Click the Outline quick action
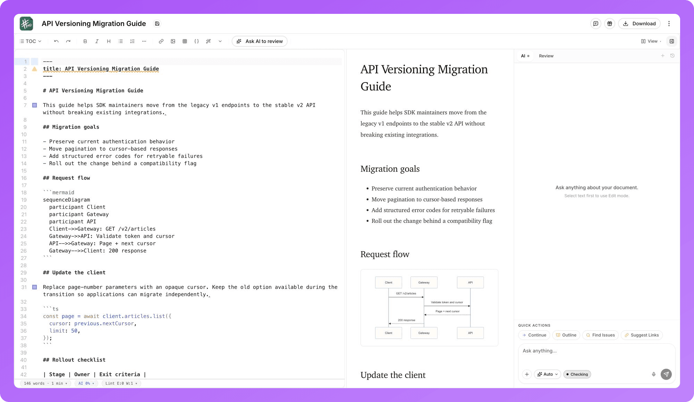The image size is (694, 402). point(566,335)
